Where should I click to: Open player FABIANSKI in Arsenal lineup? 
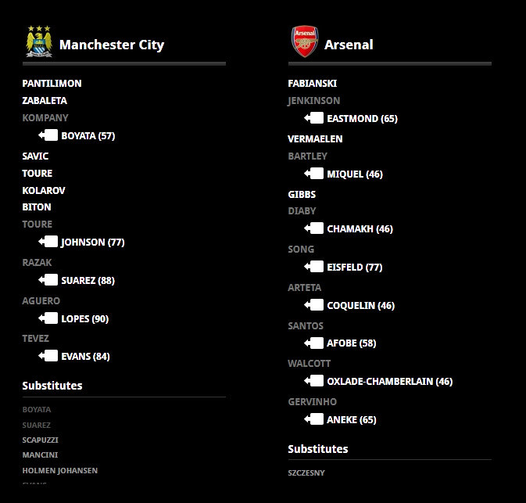click(313, 83)
